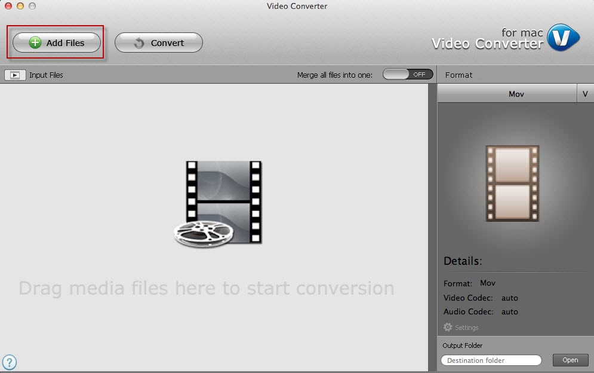Click the Mov format film reel preview
The height and width of the screenshot is (373, 594).
click(x=512, y=182)
